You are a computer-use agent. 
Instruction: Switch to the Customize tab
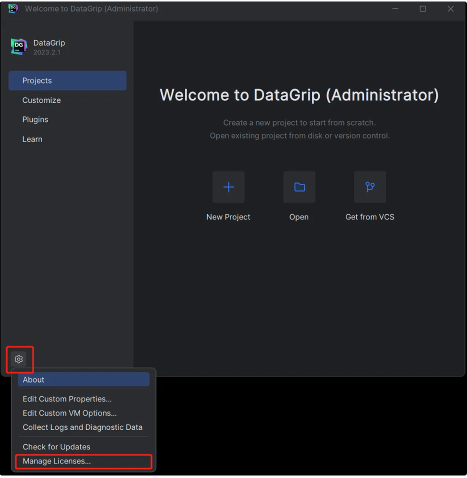[67, 100]
